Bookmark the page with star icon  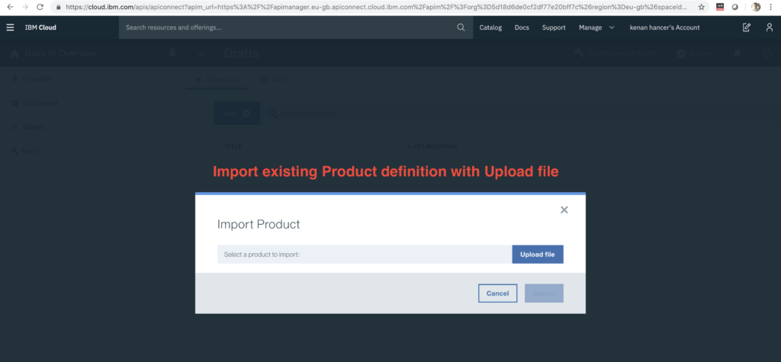(702, 7)
